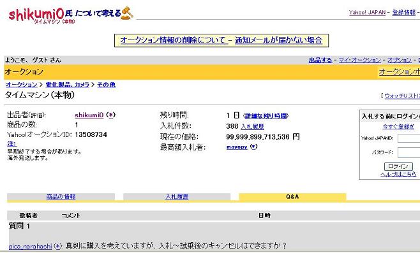Open 通知メールが届かない場合 notice link
420x253 pixels.
click(x=278, y=40)
